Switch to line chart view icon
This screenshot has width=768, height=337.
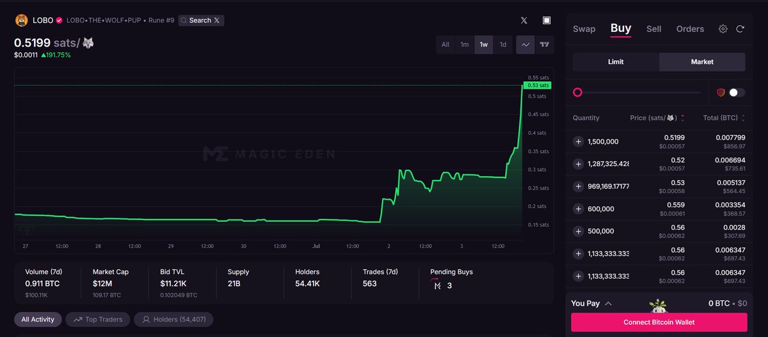click(525, 45)
